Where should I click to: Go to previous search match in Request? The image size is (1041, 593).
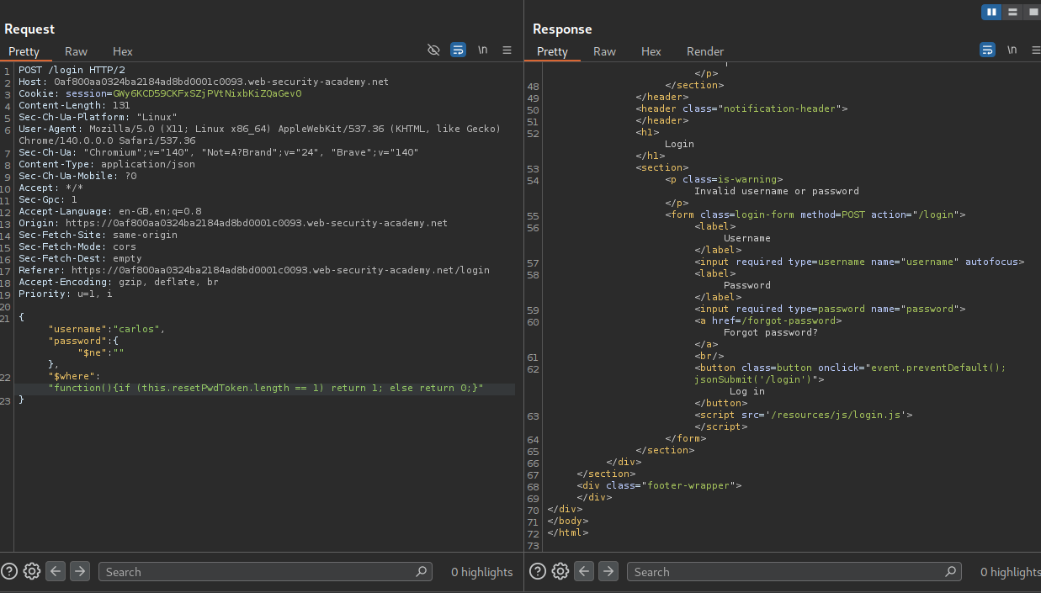point(56,571)
